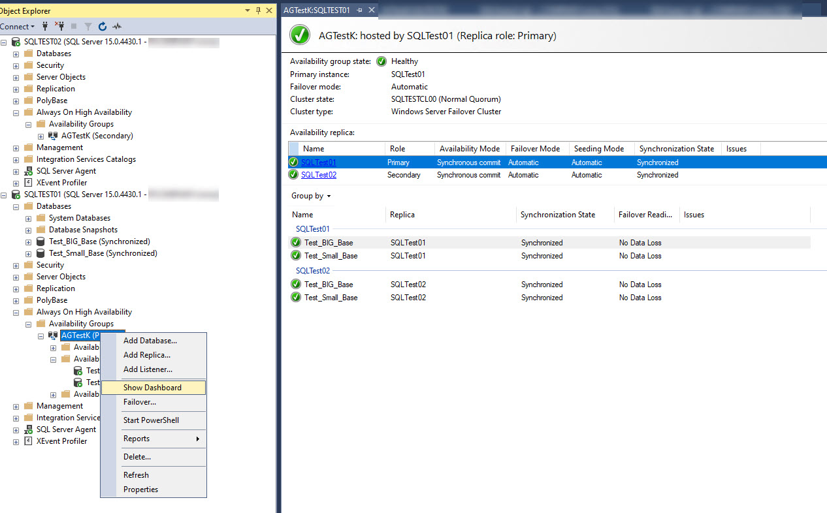Image resolution: width=827 pixels, height=513 pixels.
Task: Click status icon of SQLTest02 replica row
Action: [x=293, y=175]
